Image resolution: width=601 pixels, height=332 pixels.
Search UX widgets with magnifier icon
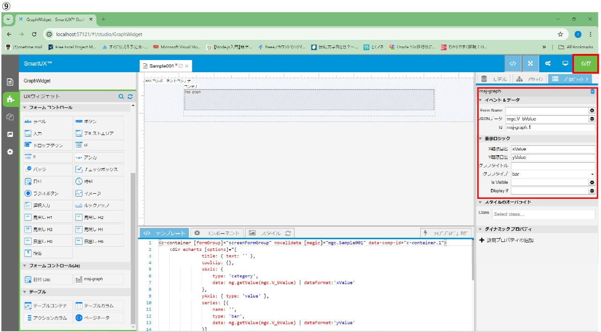point(121,97)
